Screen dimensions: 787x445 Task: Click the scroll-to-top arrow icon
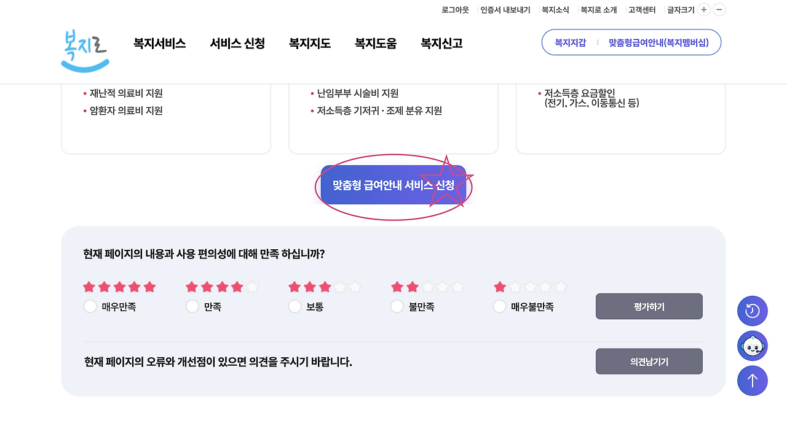pos(752,381)
